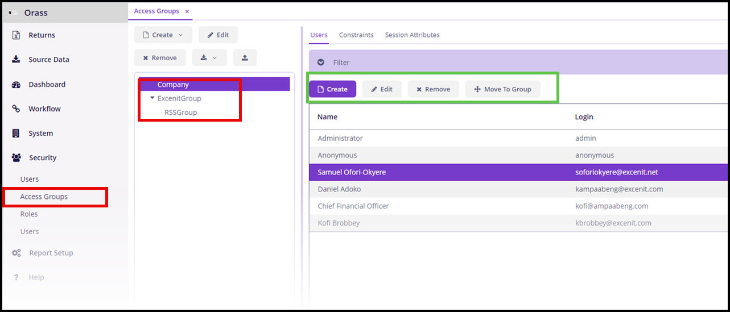Open the Returns sidebar section
The image size is (730, 312).
coord(42,35)
